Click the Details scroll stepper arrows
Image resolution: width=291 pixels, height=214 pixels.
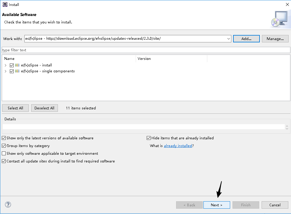coord(287,127)
